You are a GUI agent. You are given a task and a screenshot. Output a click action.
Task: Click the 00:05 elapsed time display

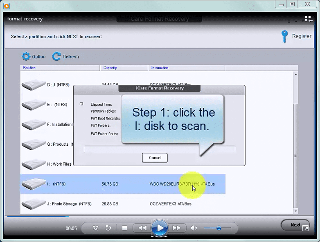click(x=71, y=229)
